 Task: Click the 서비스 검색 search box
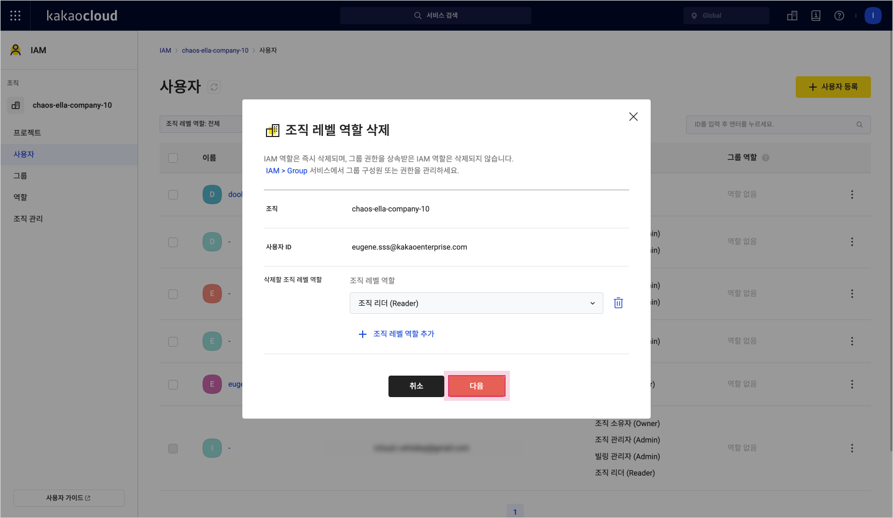[x=436, y=16]
